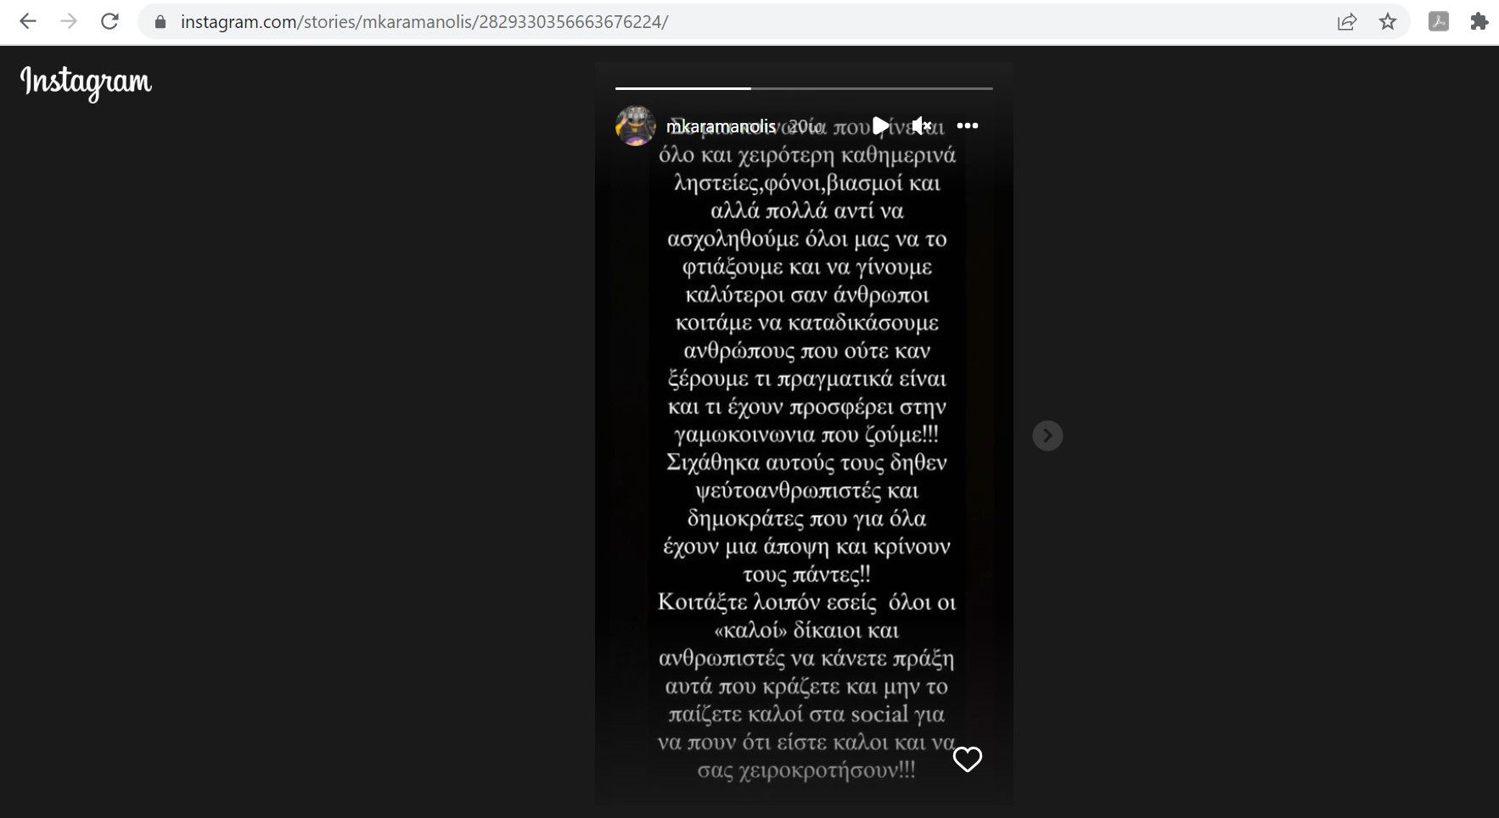Go back to the previous page
This screenshot has height=818, width=1499.
click(28, 21)
